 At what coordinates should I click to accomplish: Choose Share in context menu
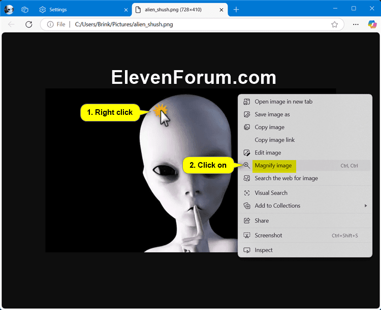coord(305,221)
